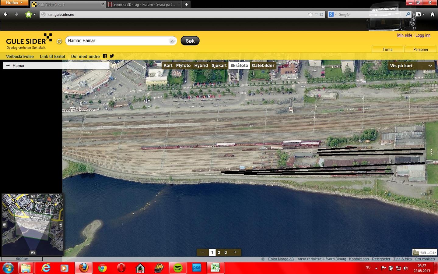Switch view direction with top minimap eye
The image size is (438, 274).
(33, 197)
